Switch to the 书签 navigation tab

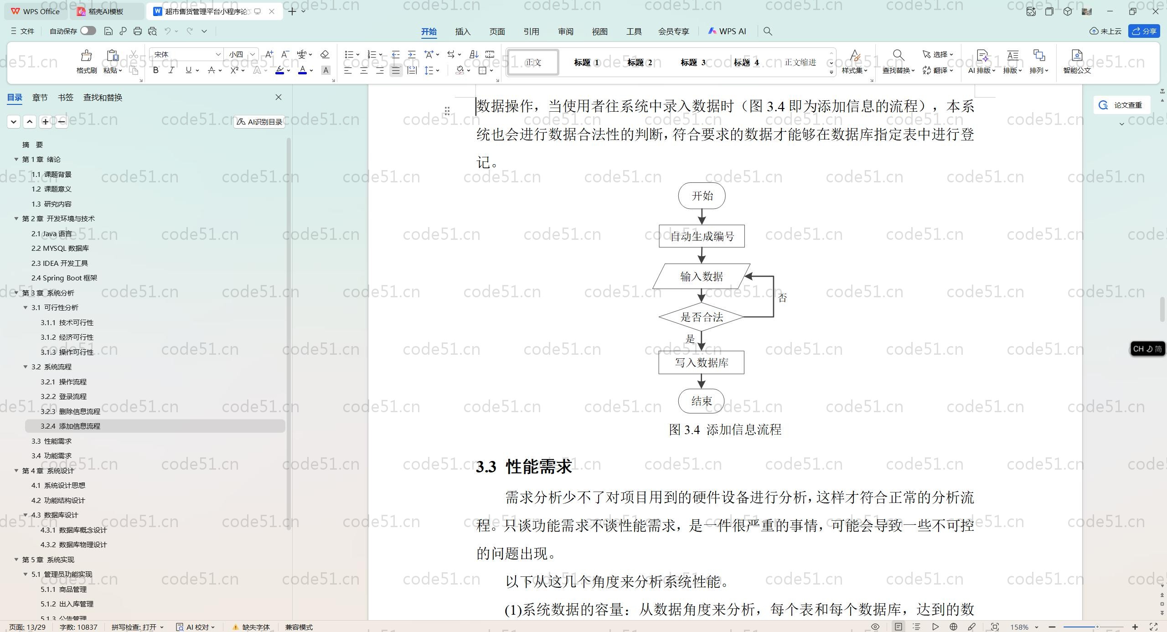click(x=66, y=97)
